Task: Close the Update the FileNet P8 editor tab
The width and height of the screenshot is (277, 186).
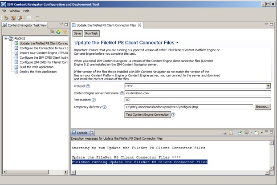Action: (x=139, y=25)
